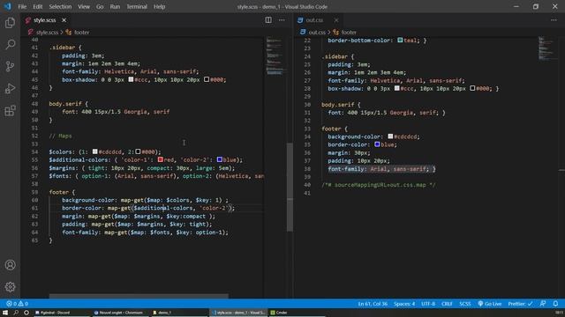Open More Actions for the style.scss editor group
This screenshot has height=317, width=565.
[282, 20]
